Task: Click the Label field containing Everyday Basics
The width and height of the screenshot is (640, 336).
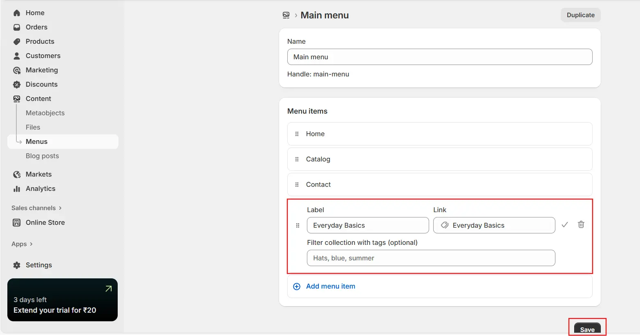Action: point(367,225)
